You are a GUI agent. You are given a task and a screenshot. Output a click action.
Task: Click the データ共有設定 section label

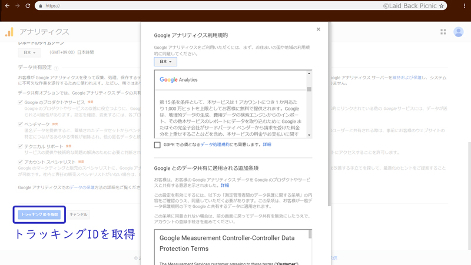click(35, 67)
